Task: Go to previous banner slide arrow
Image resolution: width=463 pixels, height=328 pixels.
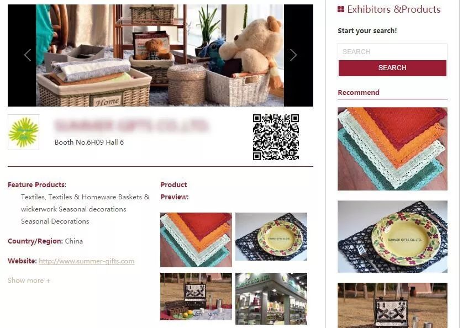Action: click(x=28, y=55)
